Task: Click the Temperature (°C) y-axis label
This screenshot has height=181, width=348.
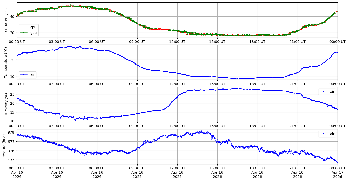Action: [6, 62]
